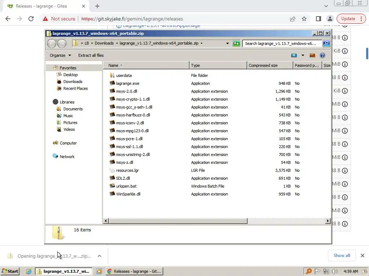Click the Downloads icon in Favorites
This screenshot has height=276, width=369.
[x=59, y=82]
